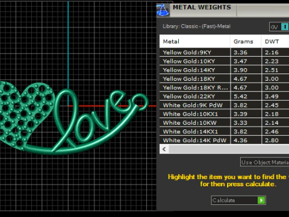Click the Use Object Material button
Image resolution: width=289 pixels, height=217 pixels.
tap(265, 162)
